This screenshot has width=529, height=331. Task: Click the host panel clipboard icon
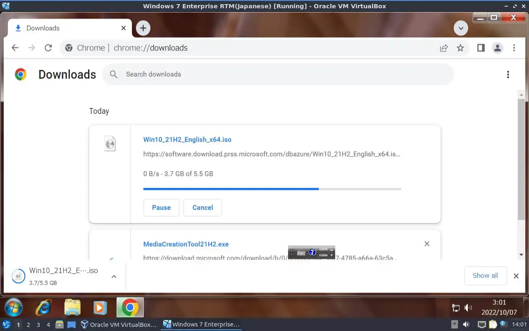tap(493, 324)
